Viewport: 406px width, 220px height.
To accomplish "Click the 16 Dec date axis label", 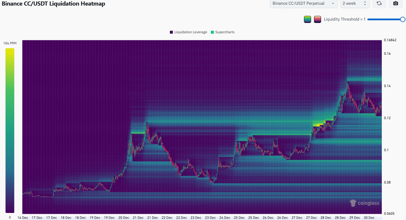I will (23, 218).
